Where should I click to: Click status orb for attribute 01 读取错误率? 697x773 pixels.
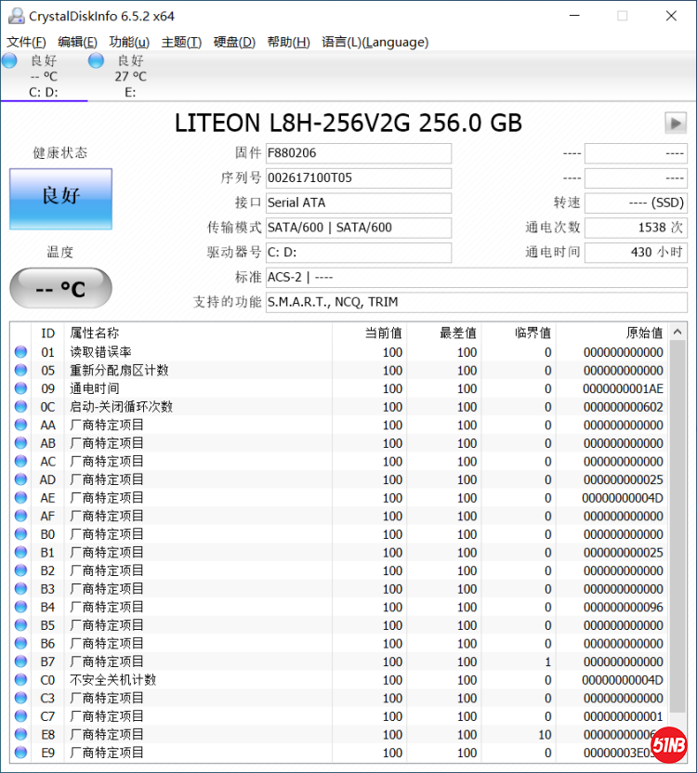point(20,352)
